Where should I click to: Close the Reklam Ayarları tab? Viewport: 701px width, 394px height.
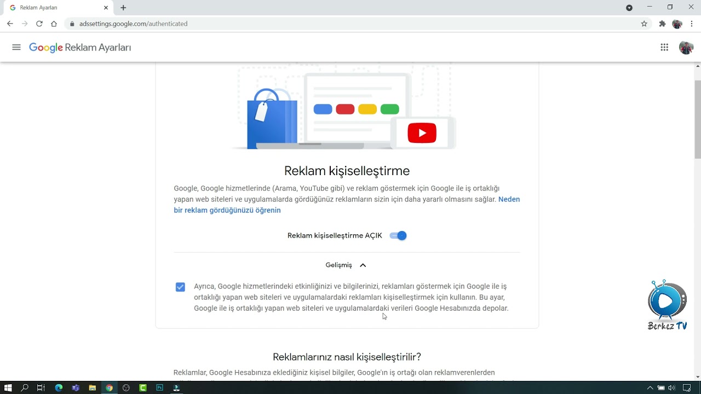point(106,8)
